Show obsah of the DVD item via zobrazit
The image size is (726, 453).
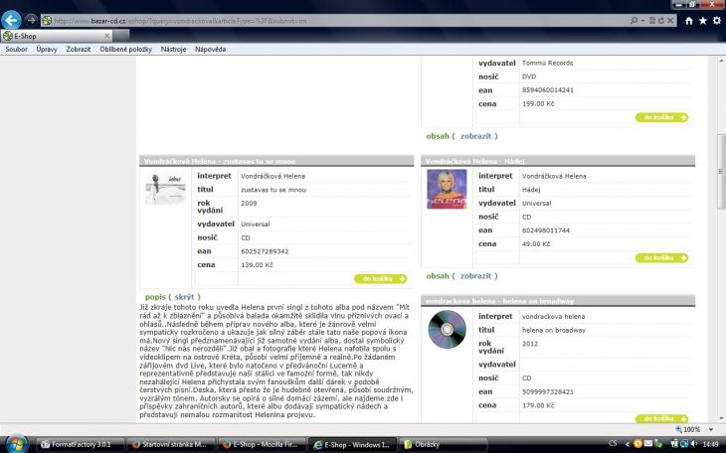pos(475,136)
